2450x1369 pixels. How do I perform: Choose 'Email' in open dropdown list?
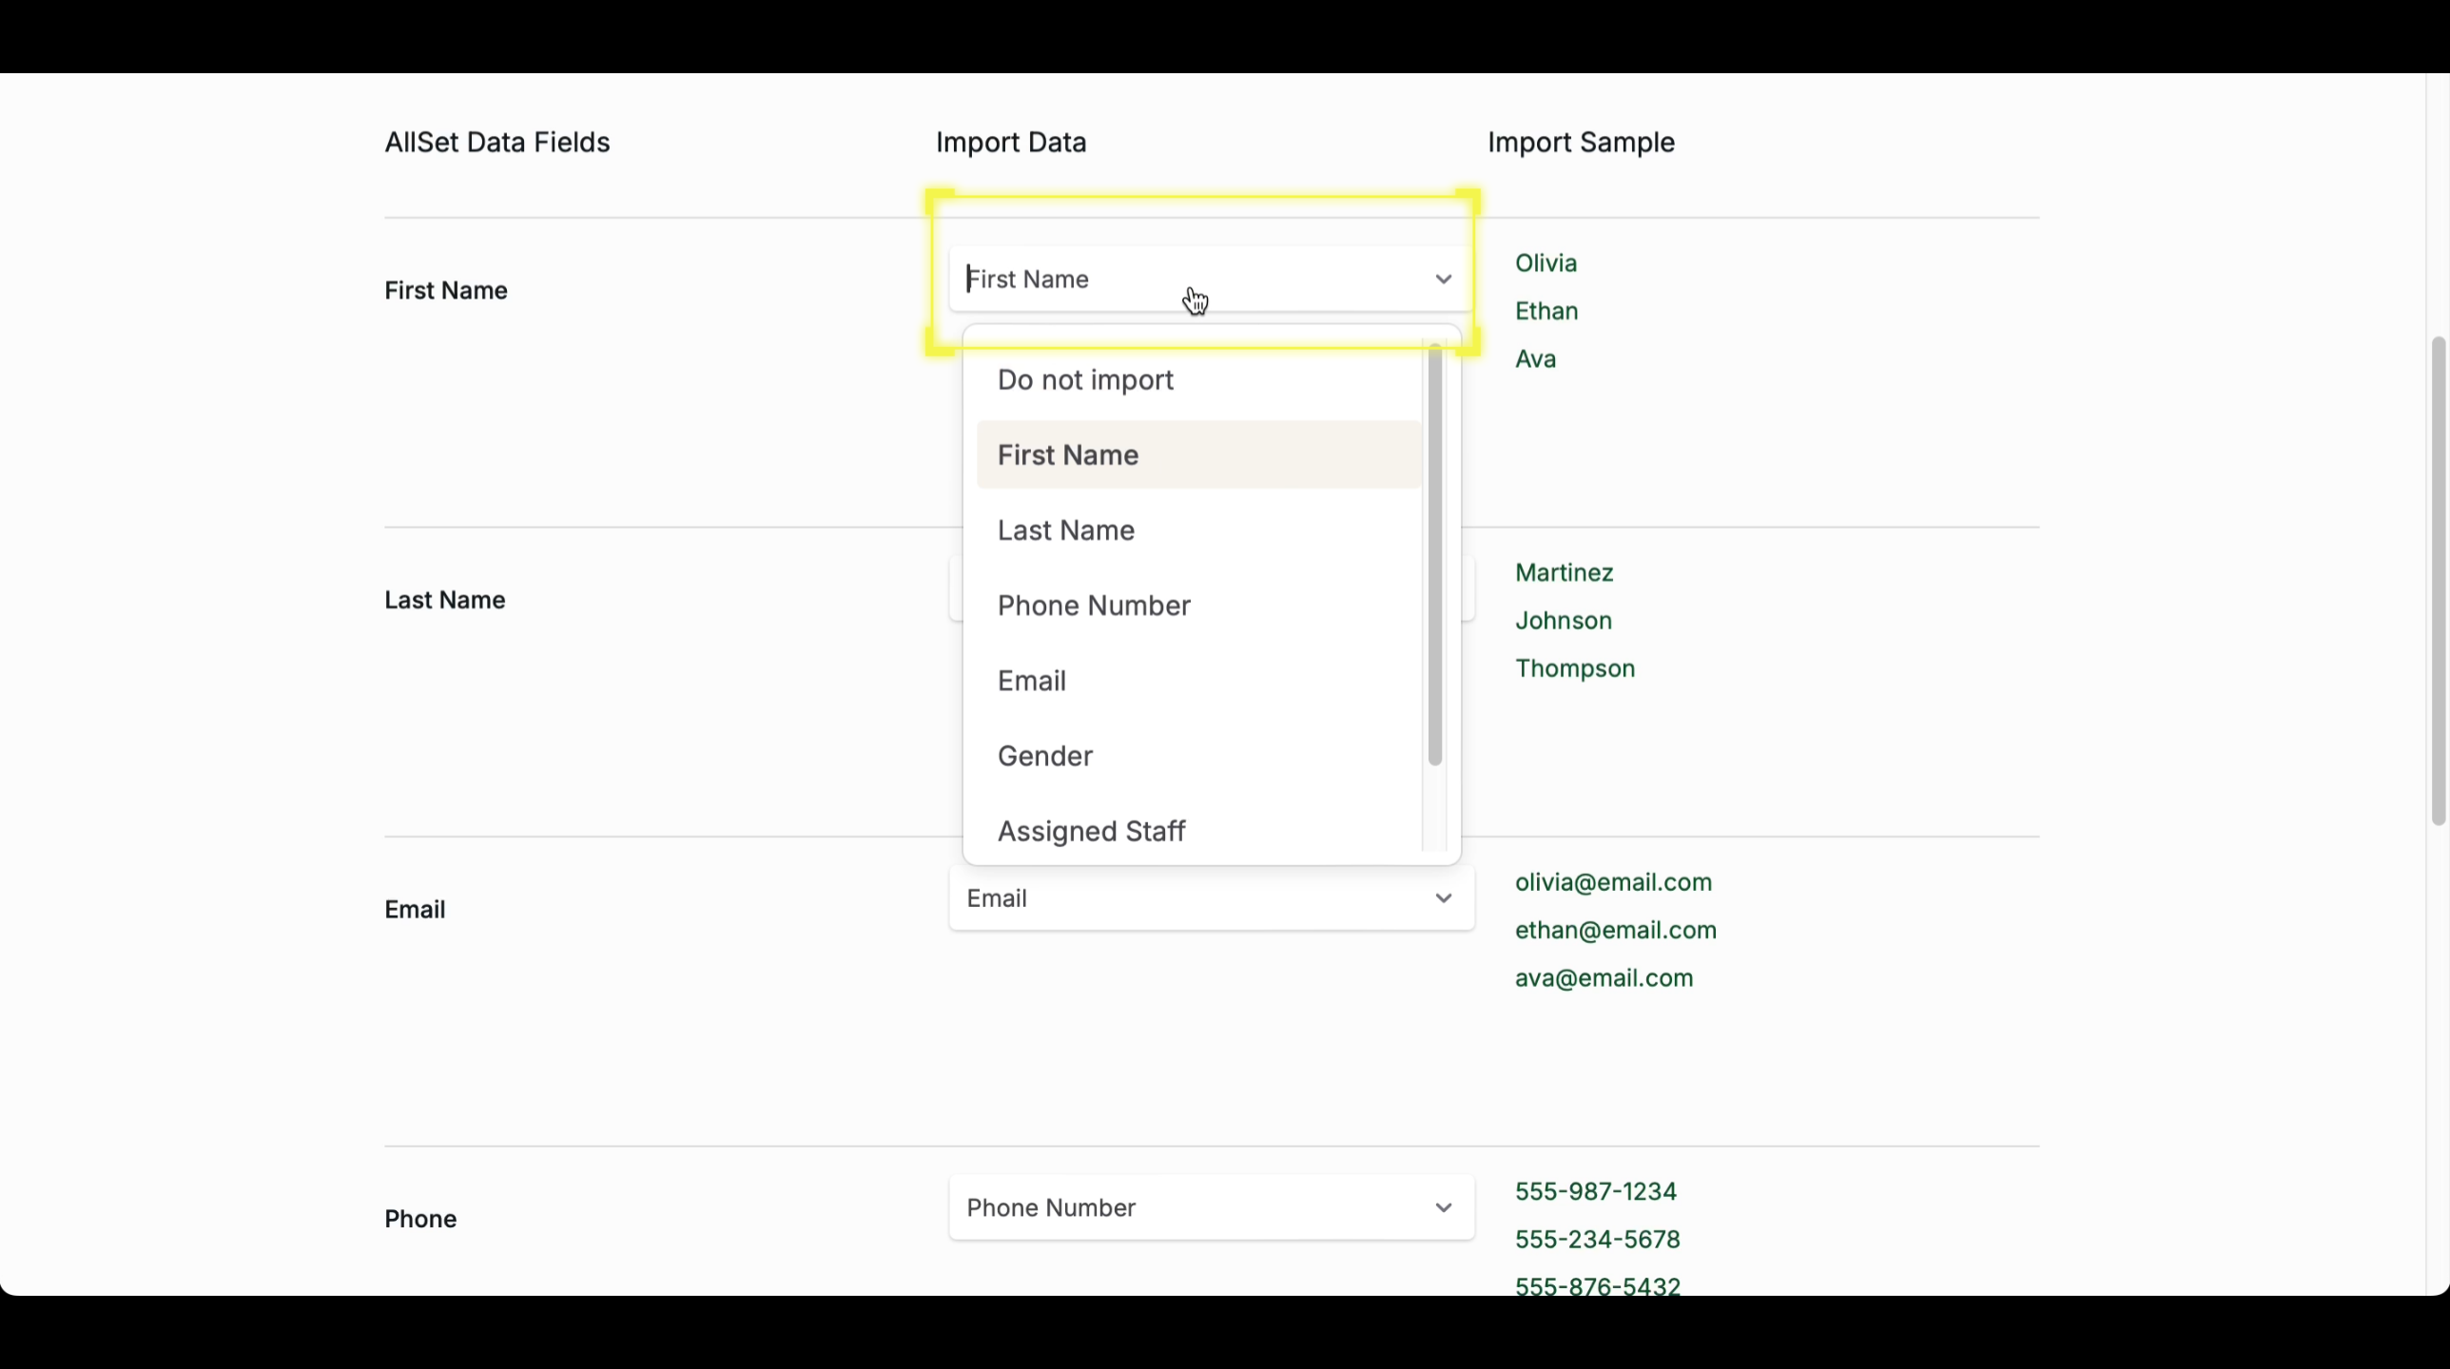(x=1031, y=681)
